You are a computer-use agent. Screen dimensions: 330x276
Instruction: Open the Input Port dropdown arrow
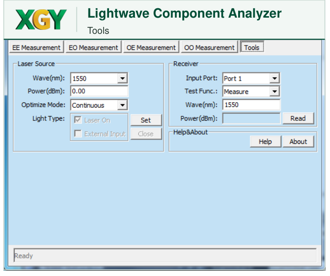274,78
